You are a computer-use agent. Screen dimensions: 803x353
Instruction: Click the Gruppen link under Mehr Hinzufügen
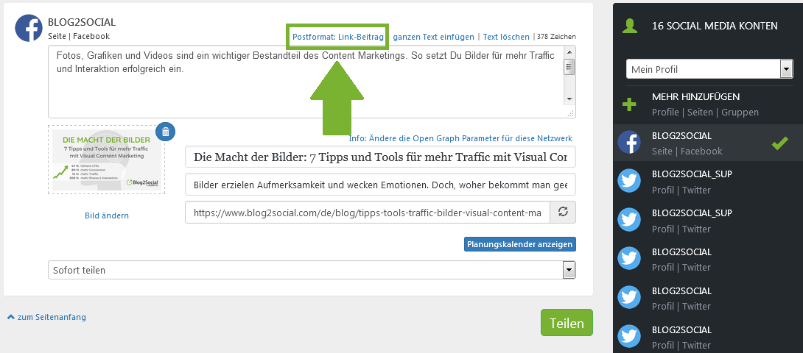tap(740, 112)
